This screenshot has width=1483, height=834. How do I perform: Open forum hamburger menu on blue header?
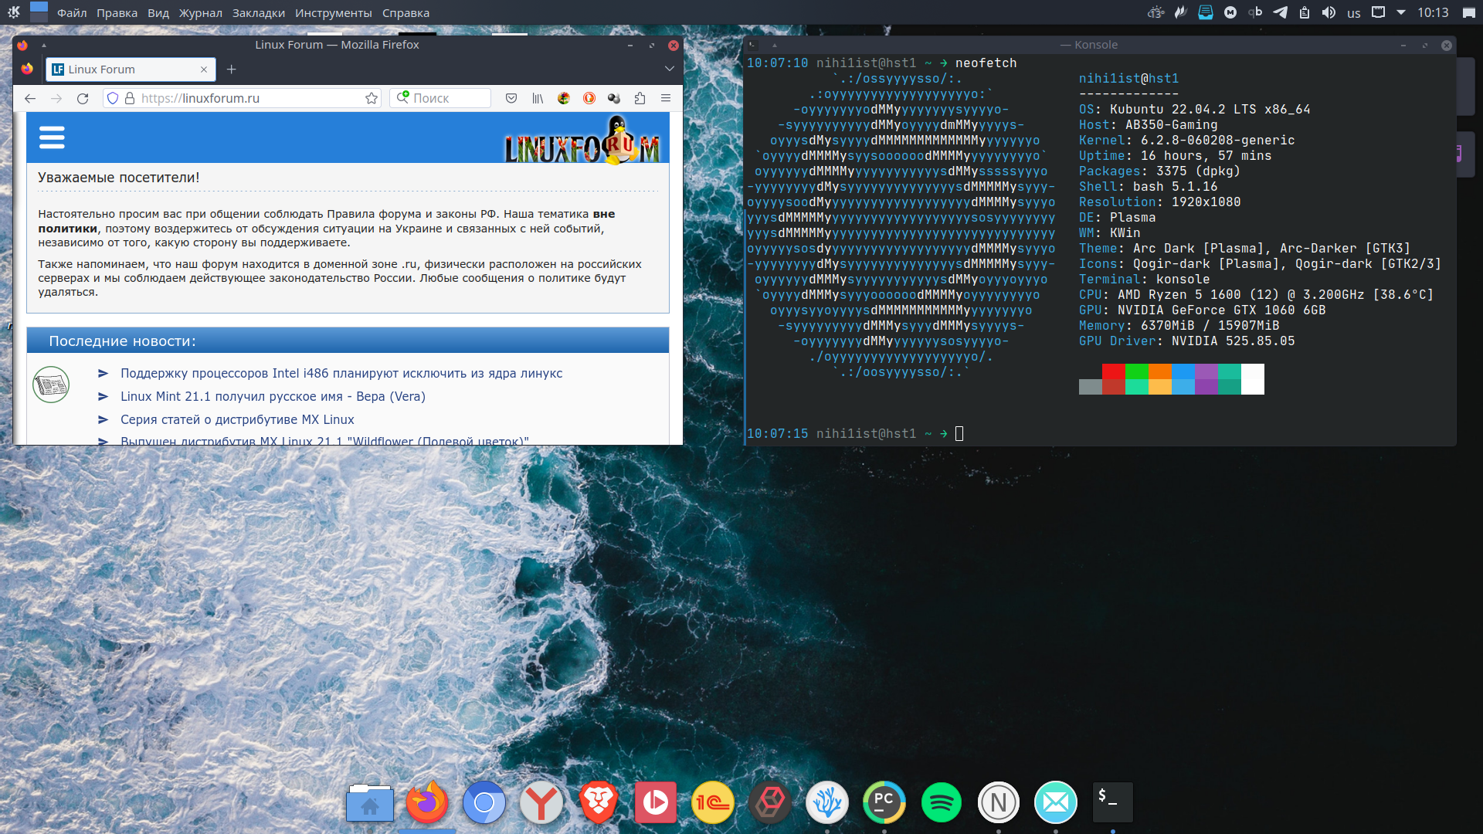tap(52, 137)
